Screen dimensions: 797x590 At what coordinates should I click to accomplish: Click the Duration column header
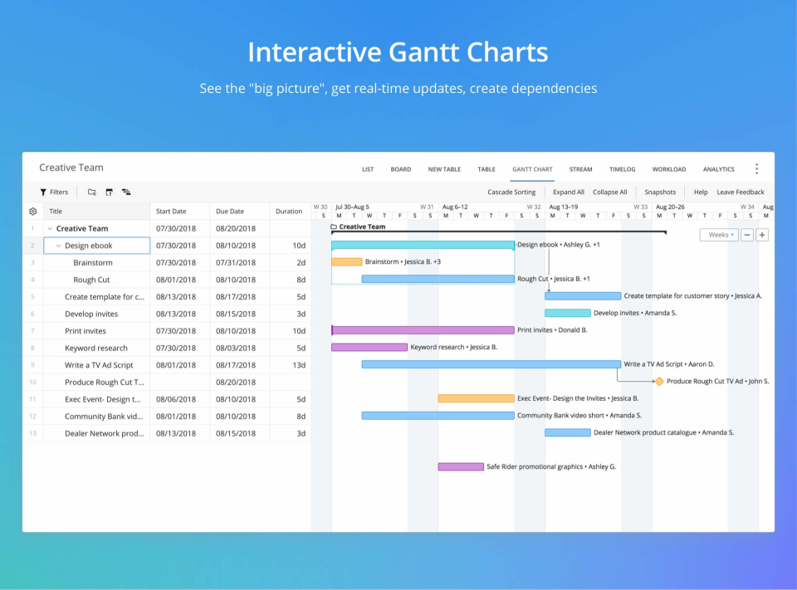(289, 212)
